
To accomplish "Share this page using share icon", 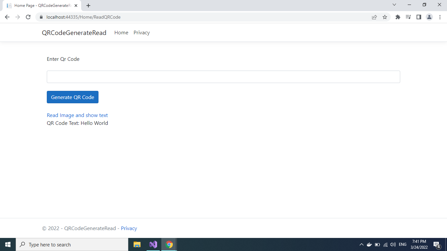I will point(374,17).
